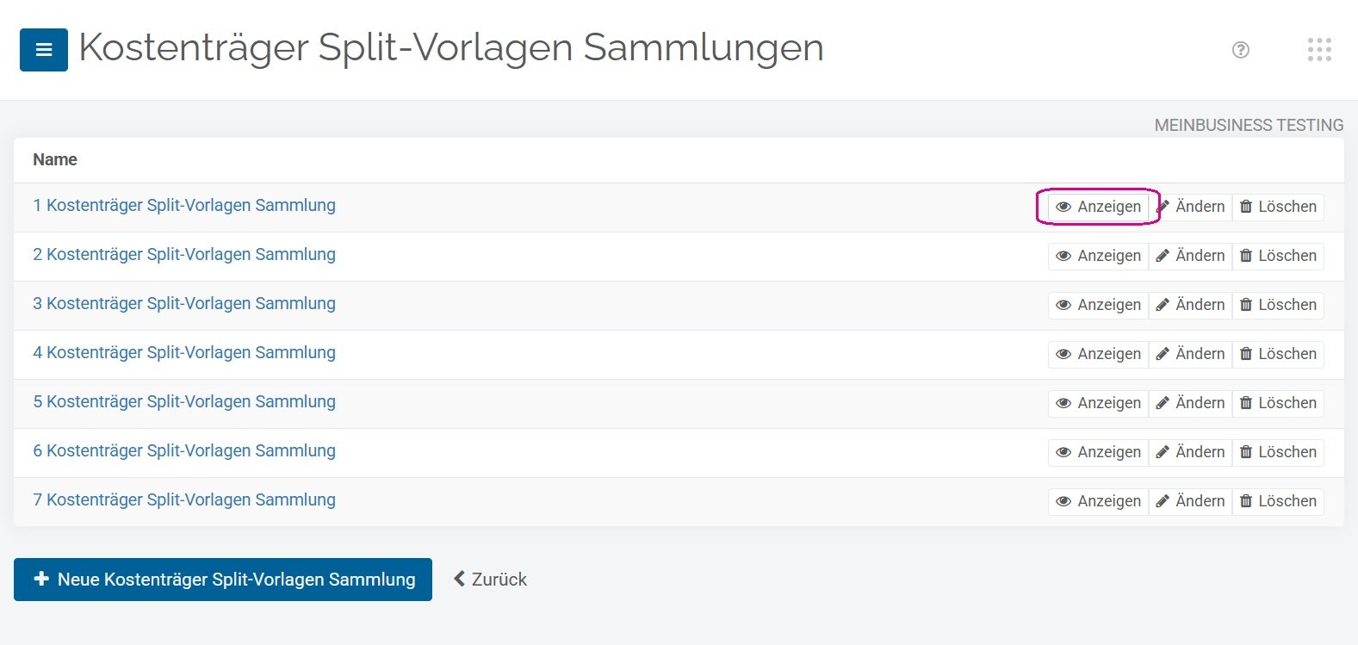The width and height of the screenshot is (1358, 645).
Task: Open the apps grid icon
Action: pos(1318,50)
